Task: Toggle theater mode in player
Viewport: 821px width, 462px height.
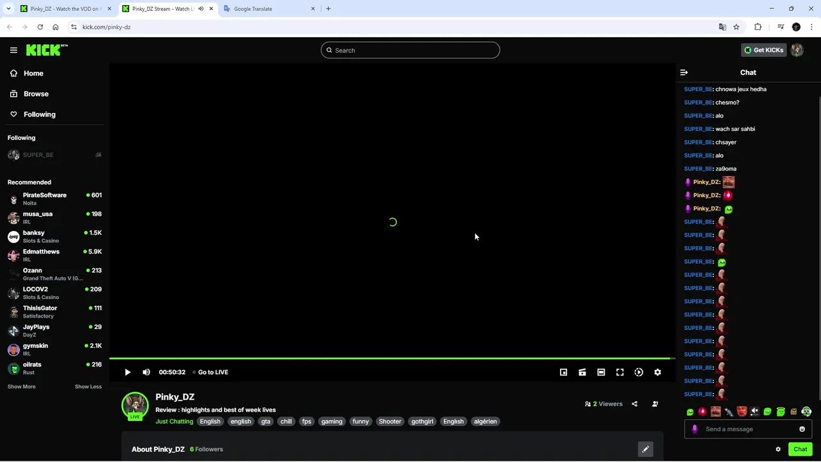Action: [x=601, y=372]
